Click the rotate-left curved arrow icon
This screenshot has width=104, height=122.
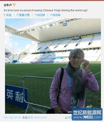click(36, 15)
